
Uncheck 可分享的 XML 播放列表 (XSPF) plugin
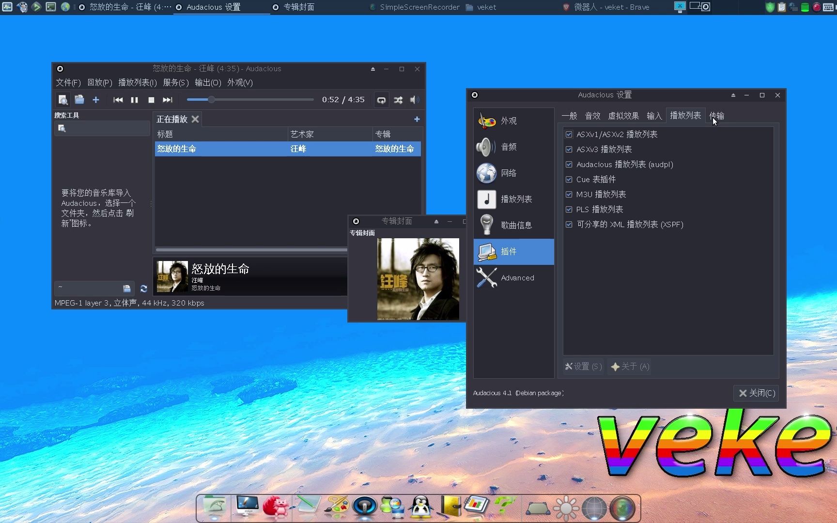[x=569, y=224]
